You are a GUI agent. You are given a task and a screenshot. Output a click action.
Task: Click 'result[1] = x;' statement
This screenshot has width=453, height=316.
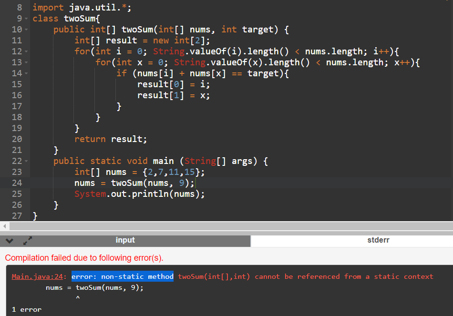pos(174,95)
